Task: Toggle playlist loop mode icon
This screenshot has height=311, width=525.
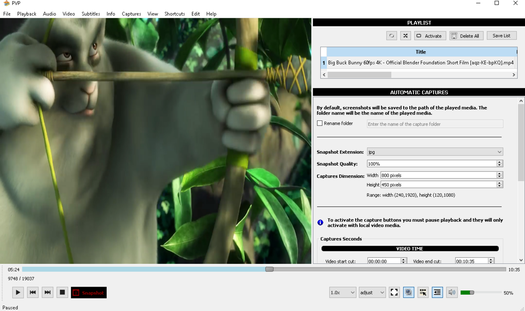Action: click(x=392, y=36)
